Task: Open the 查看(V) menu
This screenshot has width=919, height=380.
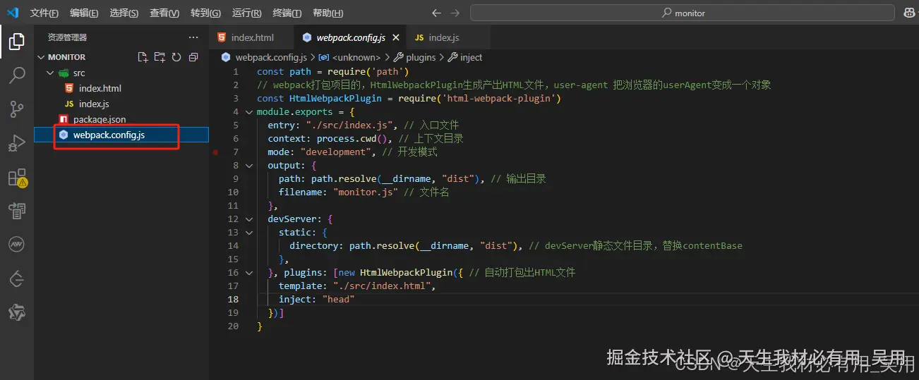Action: coord(164,13)
